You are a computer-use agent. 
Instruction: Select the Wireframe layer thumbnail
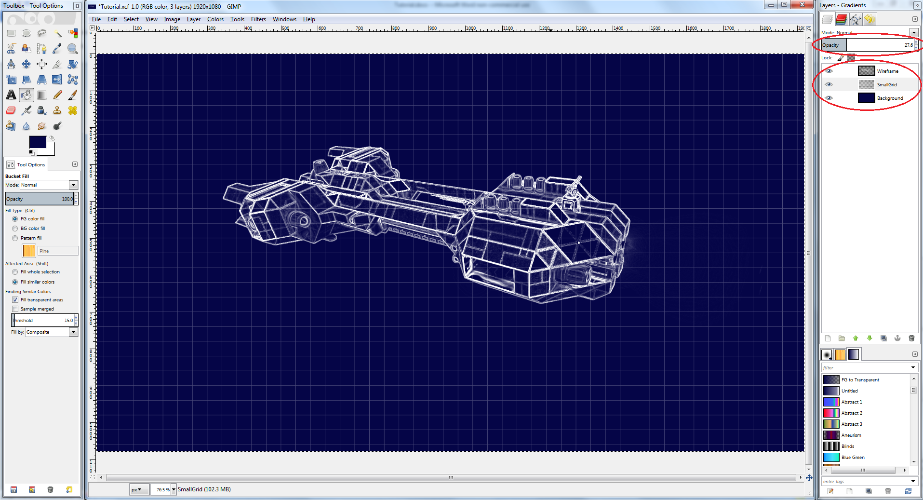point(866,71)
